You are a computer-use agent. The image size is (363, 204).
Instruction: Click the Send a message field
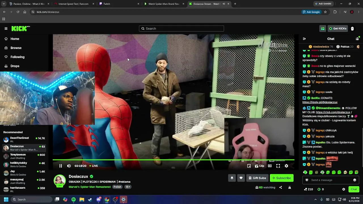coord(331,180)
